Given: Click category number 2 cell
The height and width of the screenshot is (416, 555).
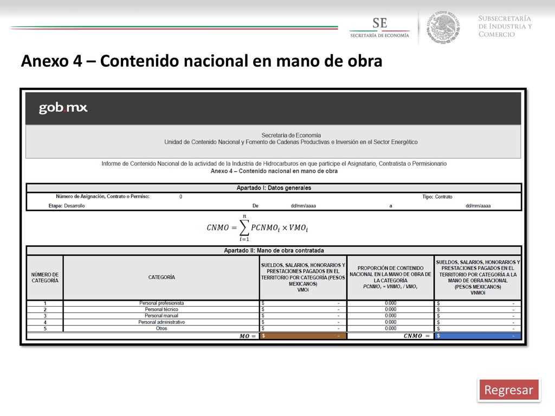Looking at the screenshot, I should 45,309.
